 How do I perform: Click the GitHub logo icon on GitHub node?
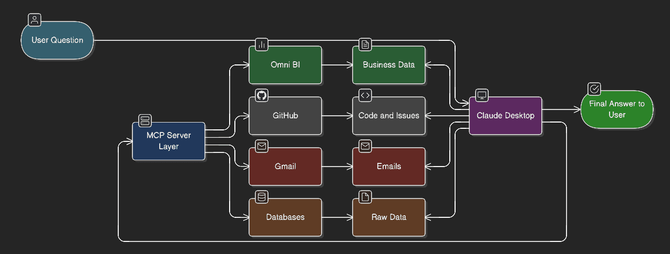click(262, 95)
